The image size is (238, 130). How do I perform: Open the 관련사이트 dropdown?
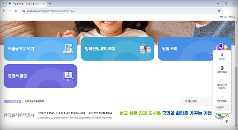pyautogui.click(x=197, y=101)
